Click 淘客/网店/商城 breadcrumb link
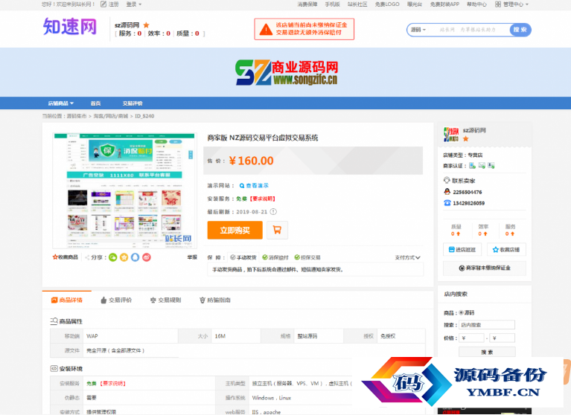Image resolution: width=571 pixels, height=415 pixels. tap(111, 116)
